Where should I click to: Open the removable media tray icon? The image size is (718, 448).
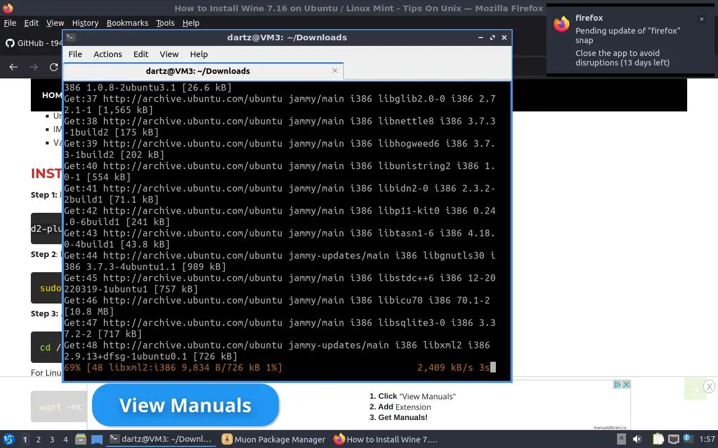click(x=622, y=440)
